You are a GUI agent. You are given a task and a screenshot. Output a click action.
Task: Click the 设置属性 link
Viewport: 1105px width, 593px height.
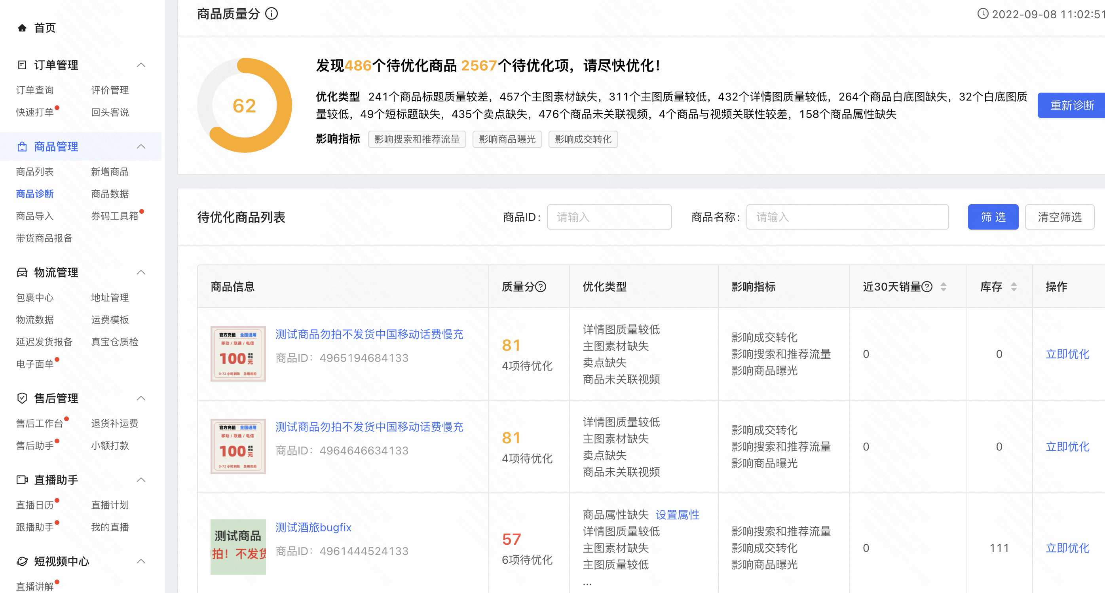[677, 515]
